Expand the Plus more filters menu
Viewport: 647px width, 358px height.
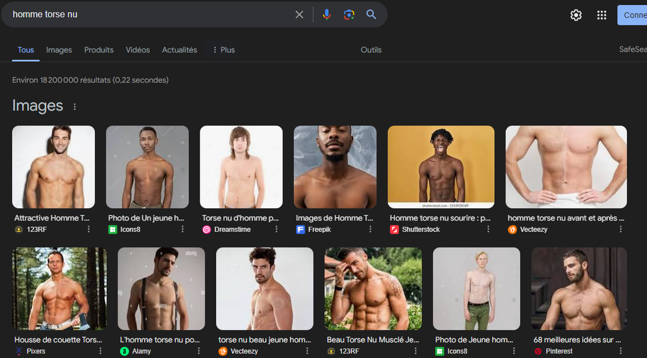[223, 50]
